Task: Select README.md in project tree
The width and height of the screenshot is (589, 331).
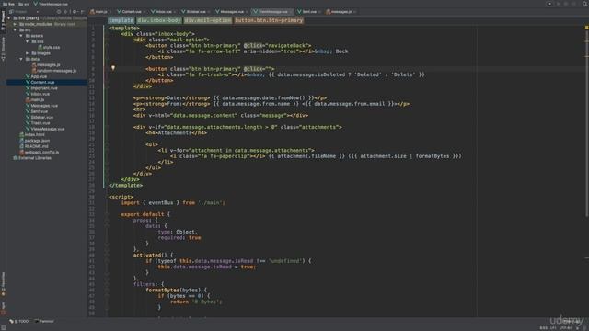Action: coord(34,146)
